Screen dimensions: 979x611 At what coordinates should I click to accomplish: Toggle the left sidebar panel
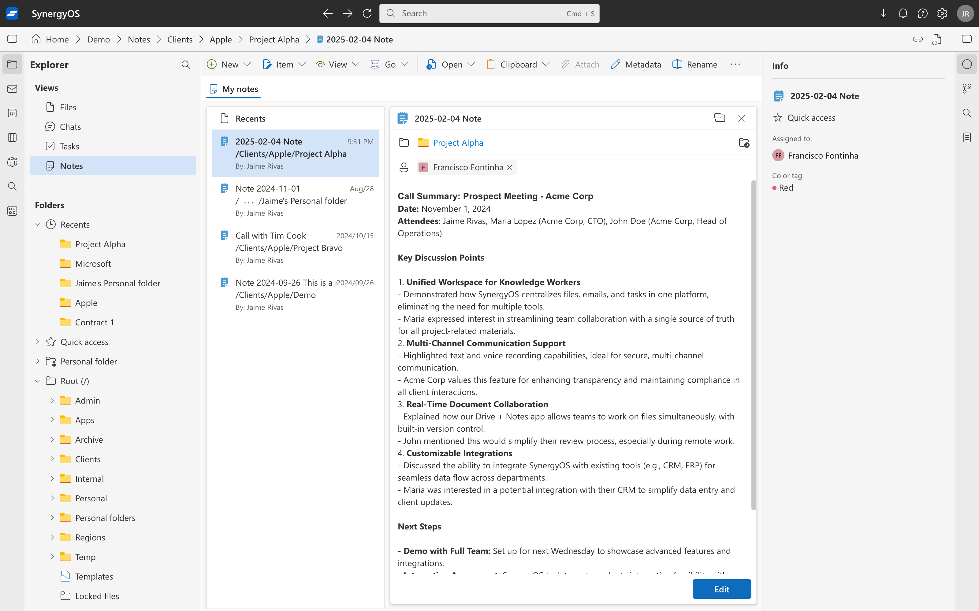pos(12,39)
